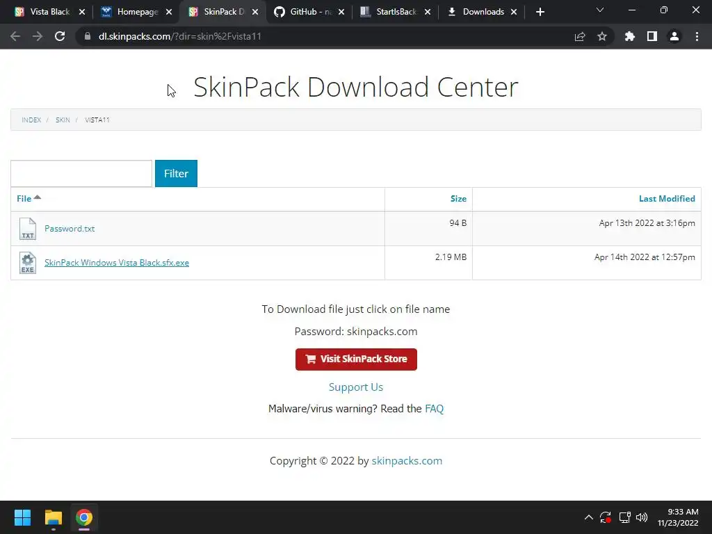Viewport: 712px width, 534px height.
Task: Bookmark this page with the star
Action: [x=602, y=36]
